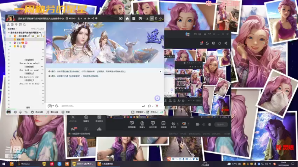Open the game emoji dropdown left of chat input
298x167 pixels.
click(51, 106)
